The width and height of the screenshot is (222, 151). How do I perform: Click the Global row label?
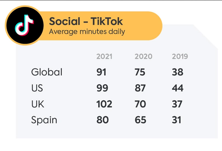coord(47,72)
